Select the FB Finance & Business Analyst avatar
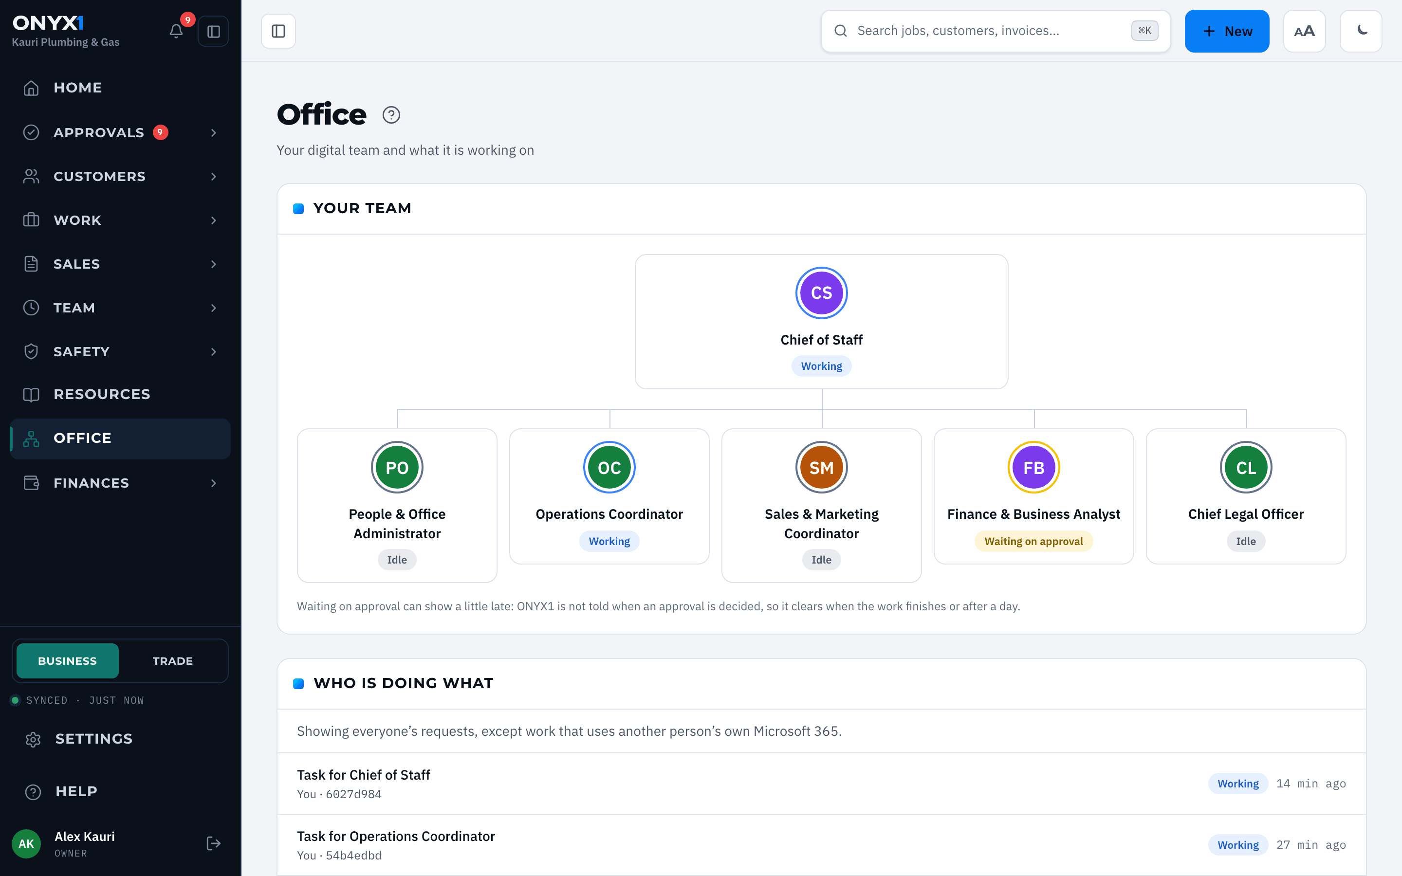 pos(1034,468)
